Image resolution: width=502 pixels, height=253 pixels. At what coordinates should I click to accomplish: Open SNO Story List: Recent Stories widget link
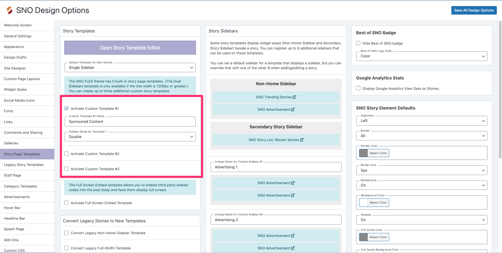tap(276, 140)
